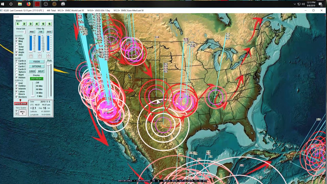327x184 pixels.
Task: Open Cortana search circle in taskbar
Action: click(11, 4)
